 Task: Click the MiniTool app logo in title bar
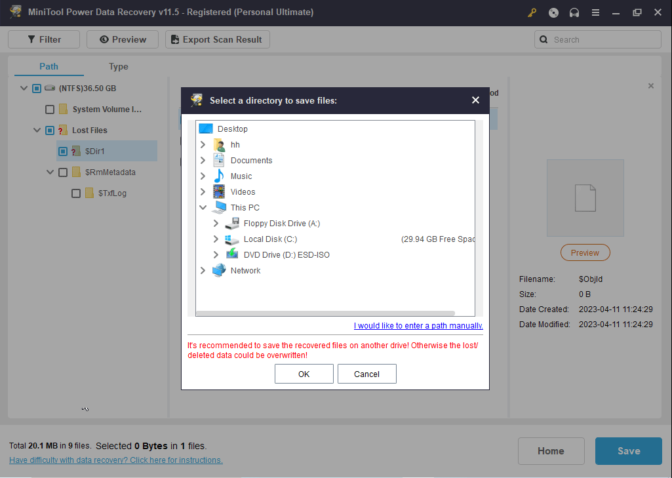[16, 12]
